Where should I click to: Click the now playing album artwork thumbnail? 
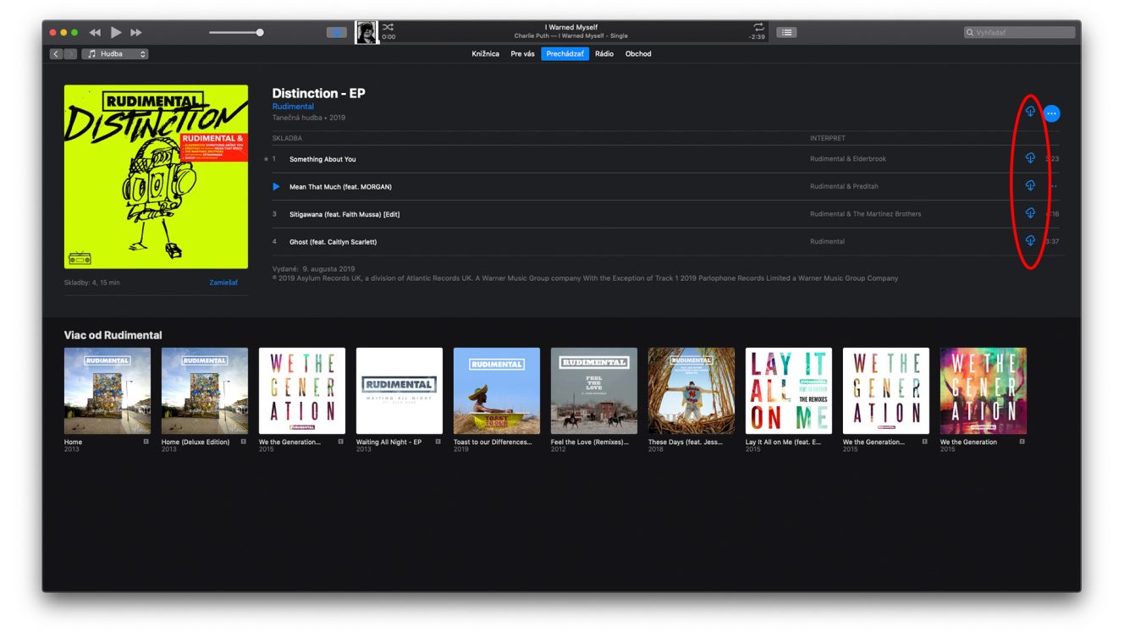[x=366, y=32]
